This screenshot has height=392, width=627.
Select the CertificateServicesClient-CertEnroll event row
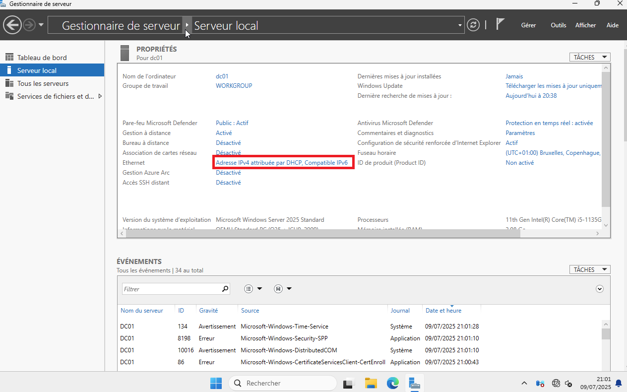300,362
